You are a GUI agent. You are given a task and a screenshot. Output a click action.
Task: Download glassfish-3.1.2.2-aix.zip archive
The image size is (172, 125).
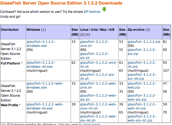[142, 52]
